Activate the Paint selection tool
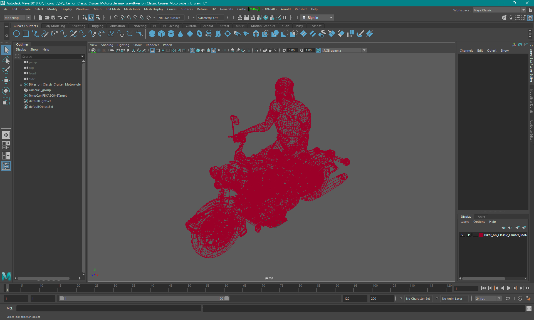534x320 pixels. pyautogui.click(x=6, y=70)
